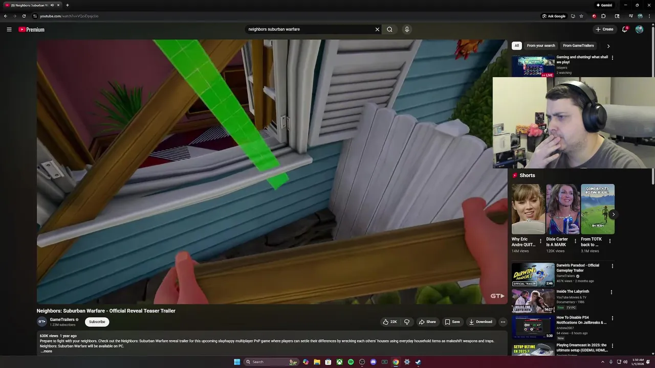This screenshot has width=655, height=368.
Task: Open Xbox app from the taskbar
Action: click(x=339, y=362)
